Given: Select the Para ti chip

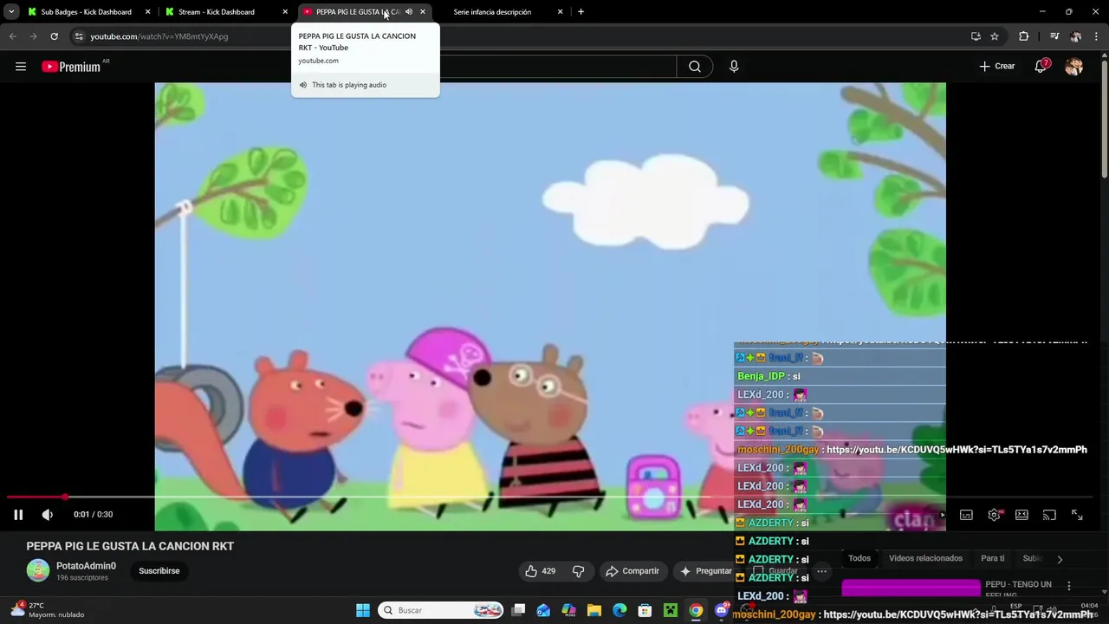Looking at the screenshot, I should coord(993,559).
